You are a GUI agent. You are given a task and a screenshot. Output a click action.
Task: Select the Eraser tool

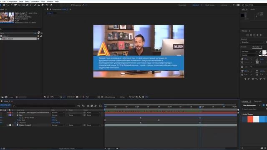click(x=43, y=5)
